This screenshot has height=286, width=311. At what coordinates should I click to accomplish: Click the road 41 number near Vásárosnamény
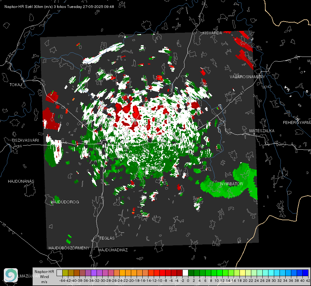pos(241,93)
